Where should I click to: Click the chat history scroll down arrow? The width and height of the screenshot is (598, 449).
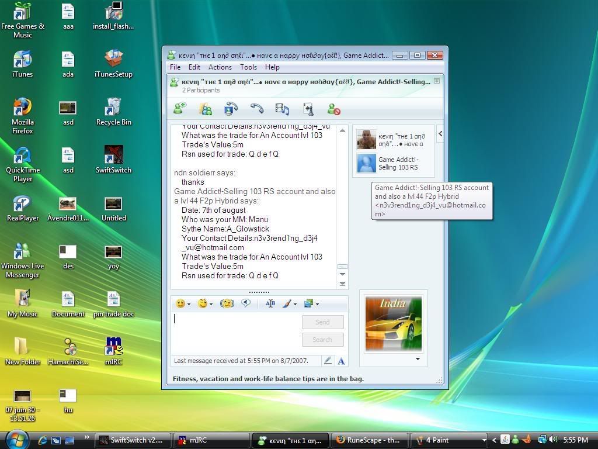(x=342, y=274)
